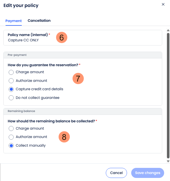Select Charge amount for remaining balance

pyautogui.click(x=11, y=129)
